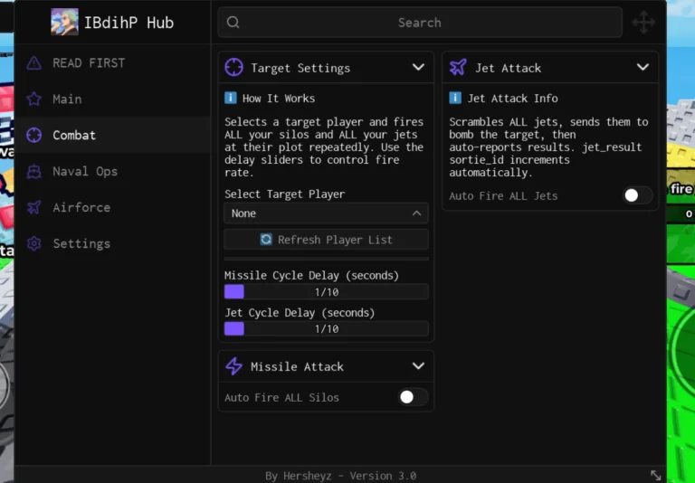
Task: Click the Auto Fire ALL Jets label
Action: 503,196
